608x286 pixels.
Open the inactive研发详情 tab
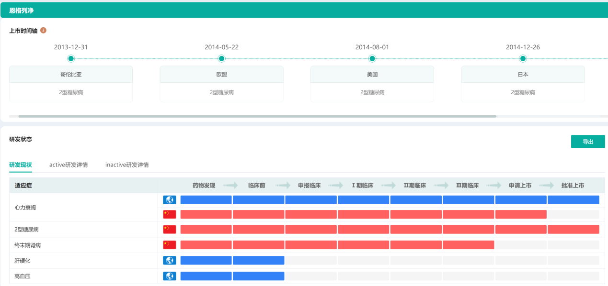tap(127, 165)
